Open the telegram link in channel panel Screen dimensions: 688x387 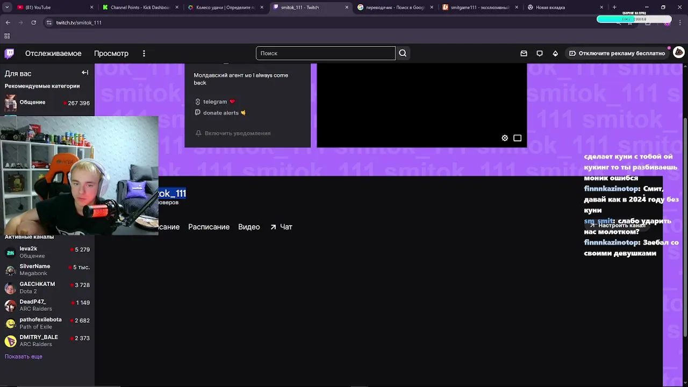[215, 102]
